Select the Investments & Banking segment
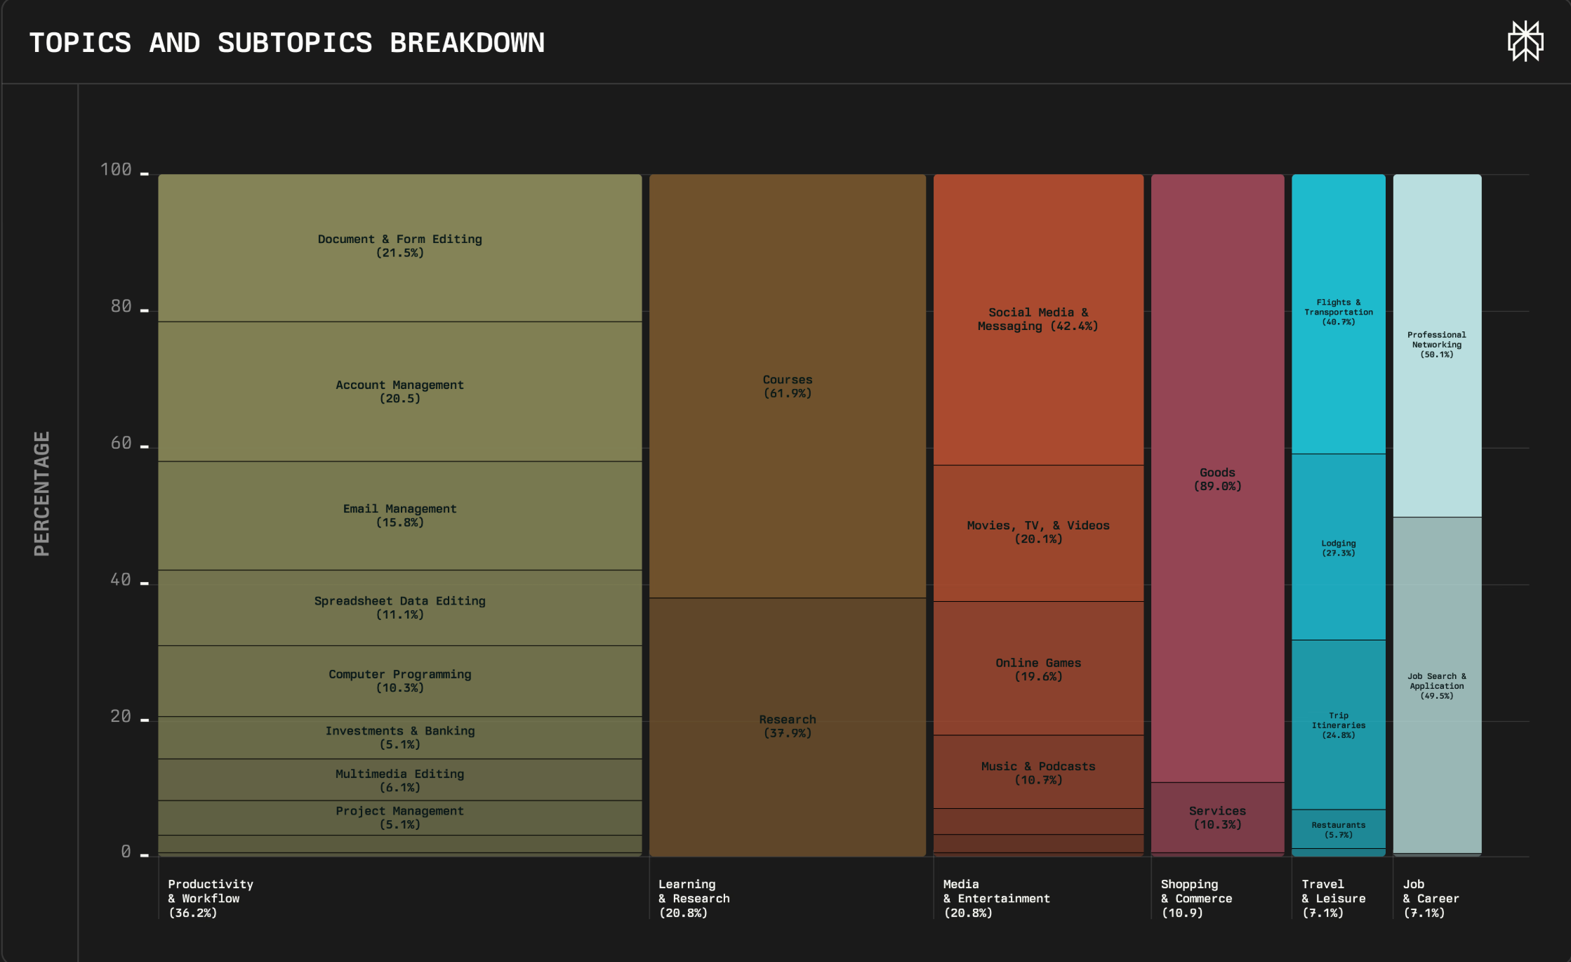This screenshot has width=1571, height=962. click(399, 737)
